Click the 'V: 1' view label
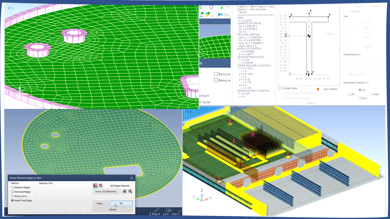The width and height of the screenshot is (390, 219). (x=10, y=8)
